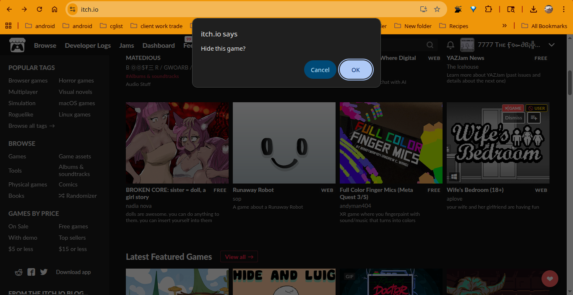Open the browser home page
The image size is (573, 295).
pyautogui.click(x=55, y=9)
